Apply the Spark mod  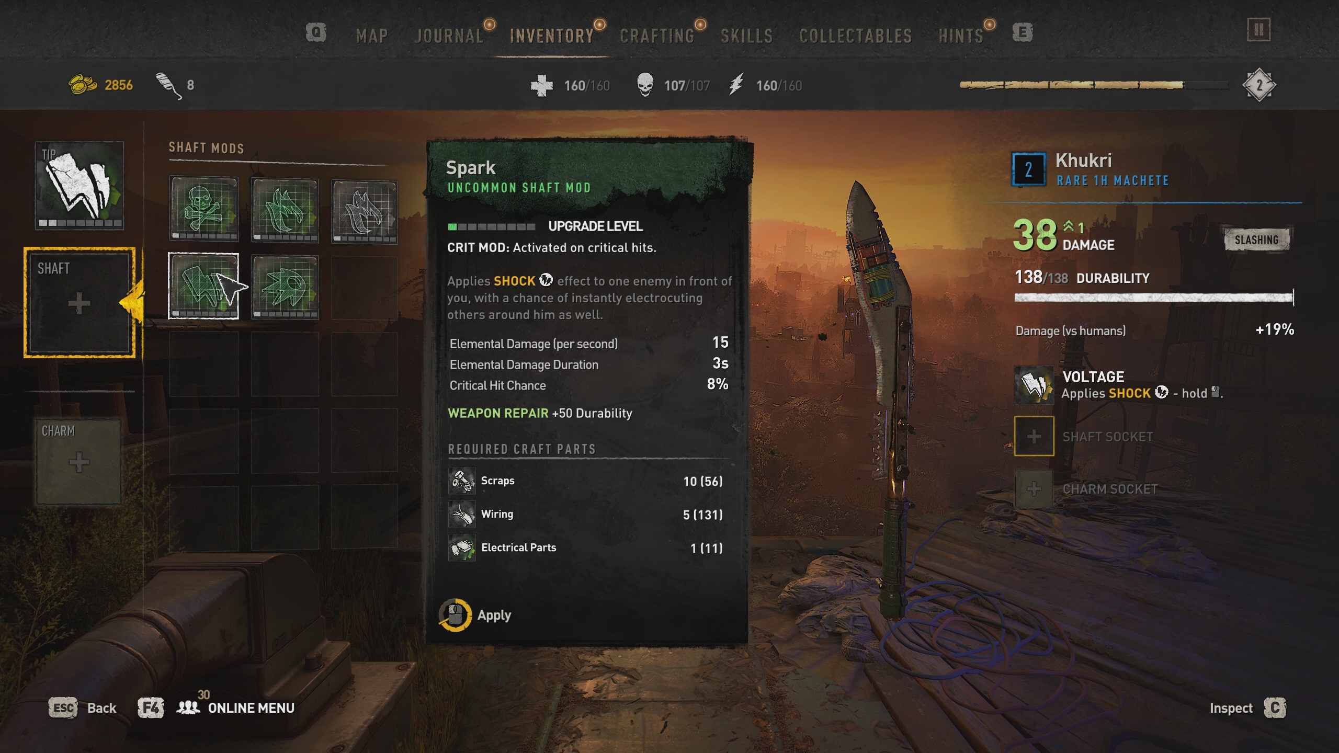pyautogui.click(x=475, y=615)
